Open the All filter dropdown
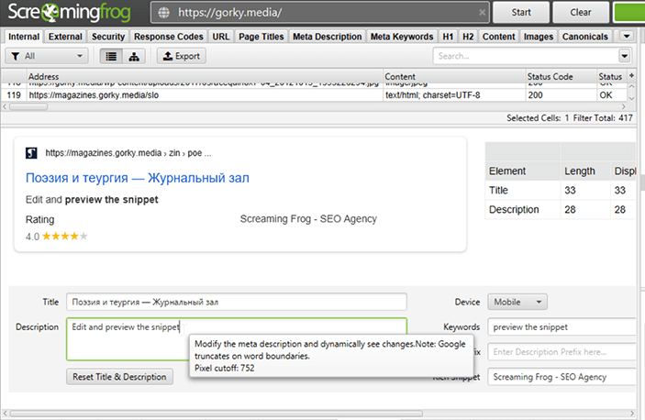This screenshot has width=645, height=420. pos(47,56)
